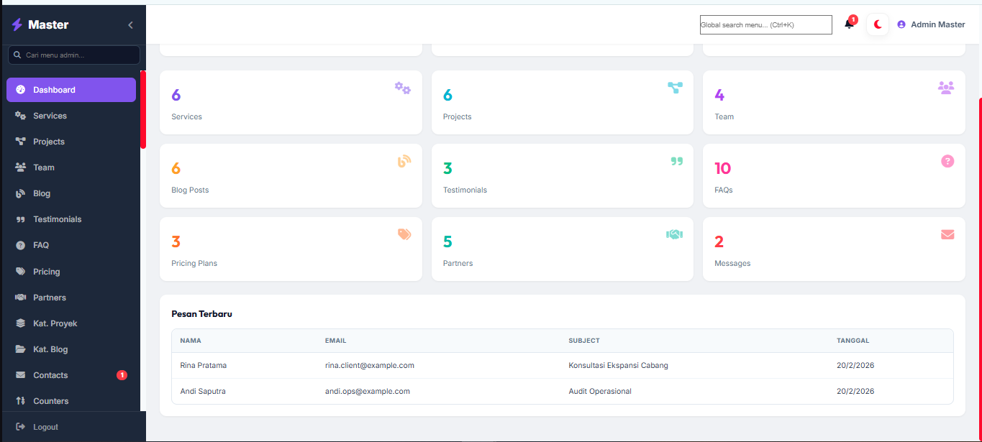Select the Services gears icon on the sidebar
This screenshot has width=982, height=442.
coord(19,115)
